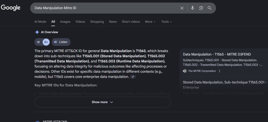Switch to the Images tab
Viewport: 268px width, 122px height.
click(65, 22)
